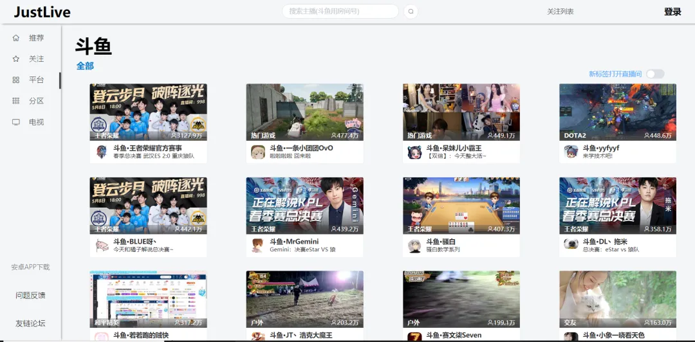Click the title 斗鱼•王者荣耀官方赛事

[147, 148]
